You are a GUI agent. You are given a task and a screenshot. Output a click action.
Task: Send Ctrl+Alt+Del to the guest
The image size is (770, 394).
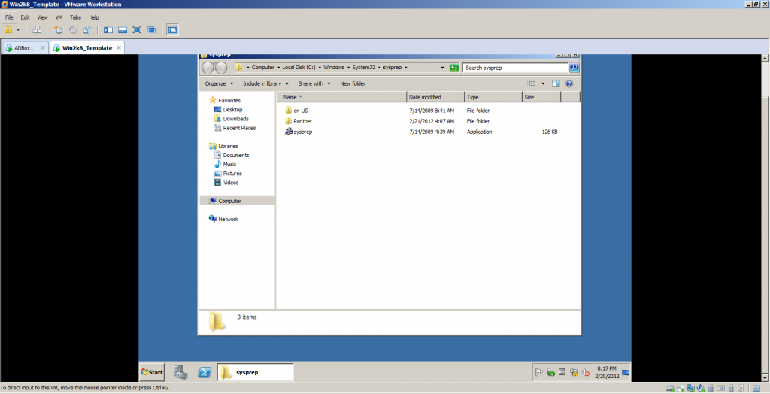coord(37,30)
